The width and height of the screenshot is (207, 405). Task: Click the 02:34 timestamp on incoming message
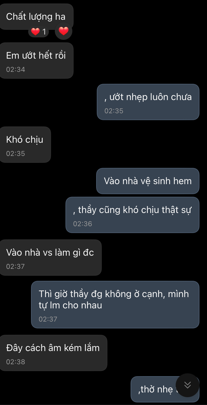[x=16, y=69]
